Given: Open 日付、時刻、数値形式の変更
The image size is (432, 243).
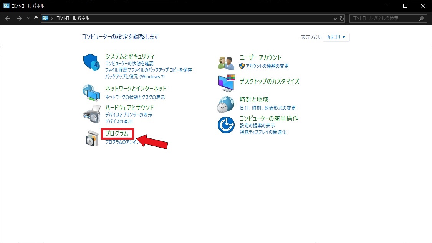Looking at the screenshot, I should 265,108.
